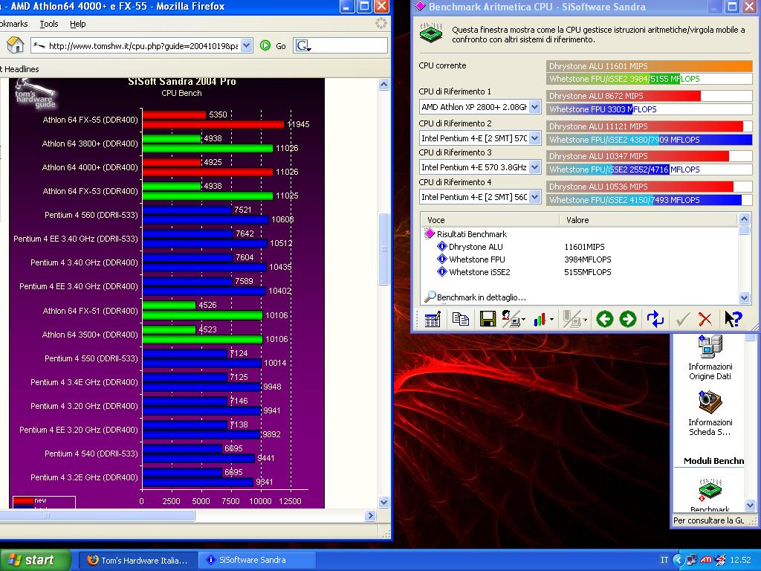Click results list scroll up arrow in Sandra
The height and width of the screenshot is (571, 761).
(744, 219)
